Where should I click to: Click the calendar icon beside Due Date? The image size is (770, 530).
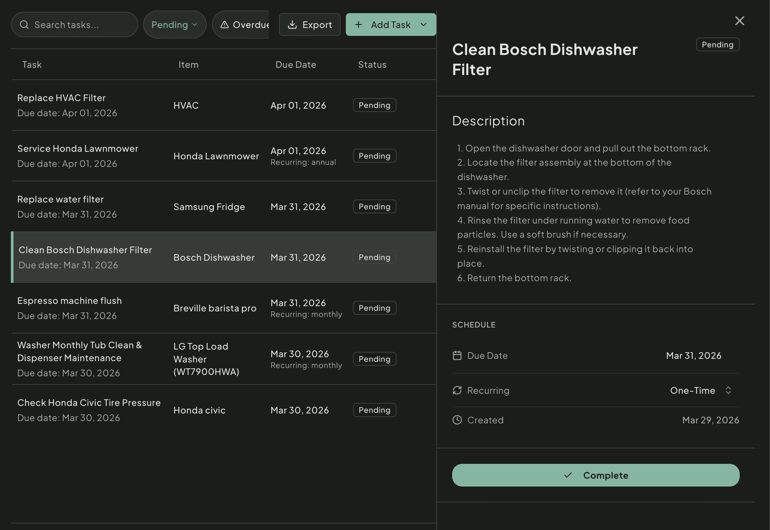[457, 356]
